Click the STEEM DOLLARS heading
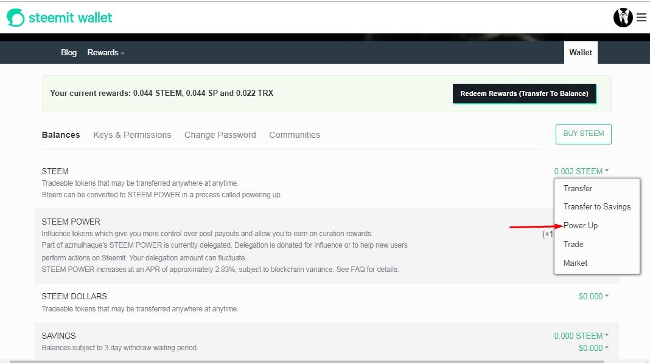The height and width of the screenshot is (363, 650). [74, 296]
